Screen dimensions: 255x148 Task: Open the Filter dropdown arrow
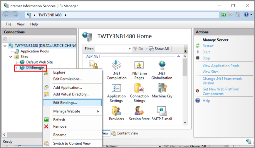pyautogui.click(x=130, y=49)
